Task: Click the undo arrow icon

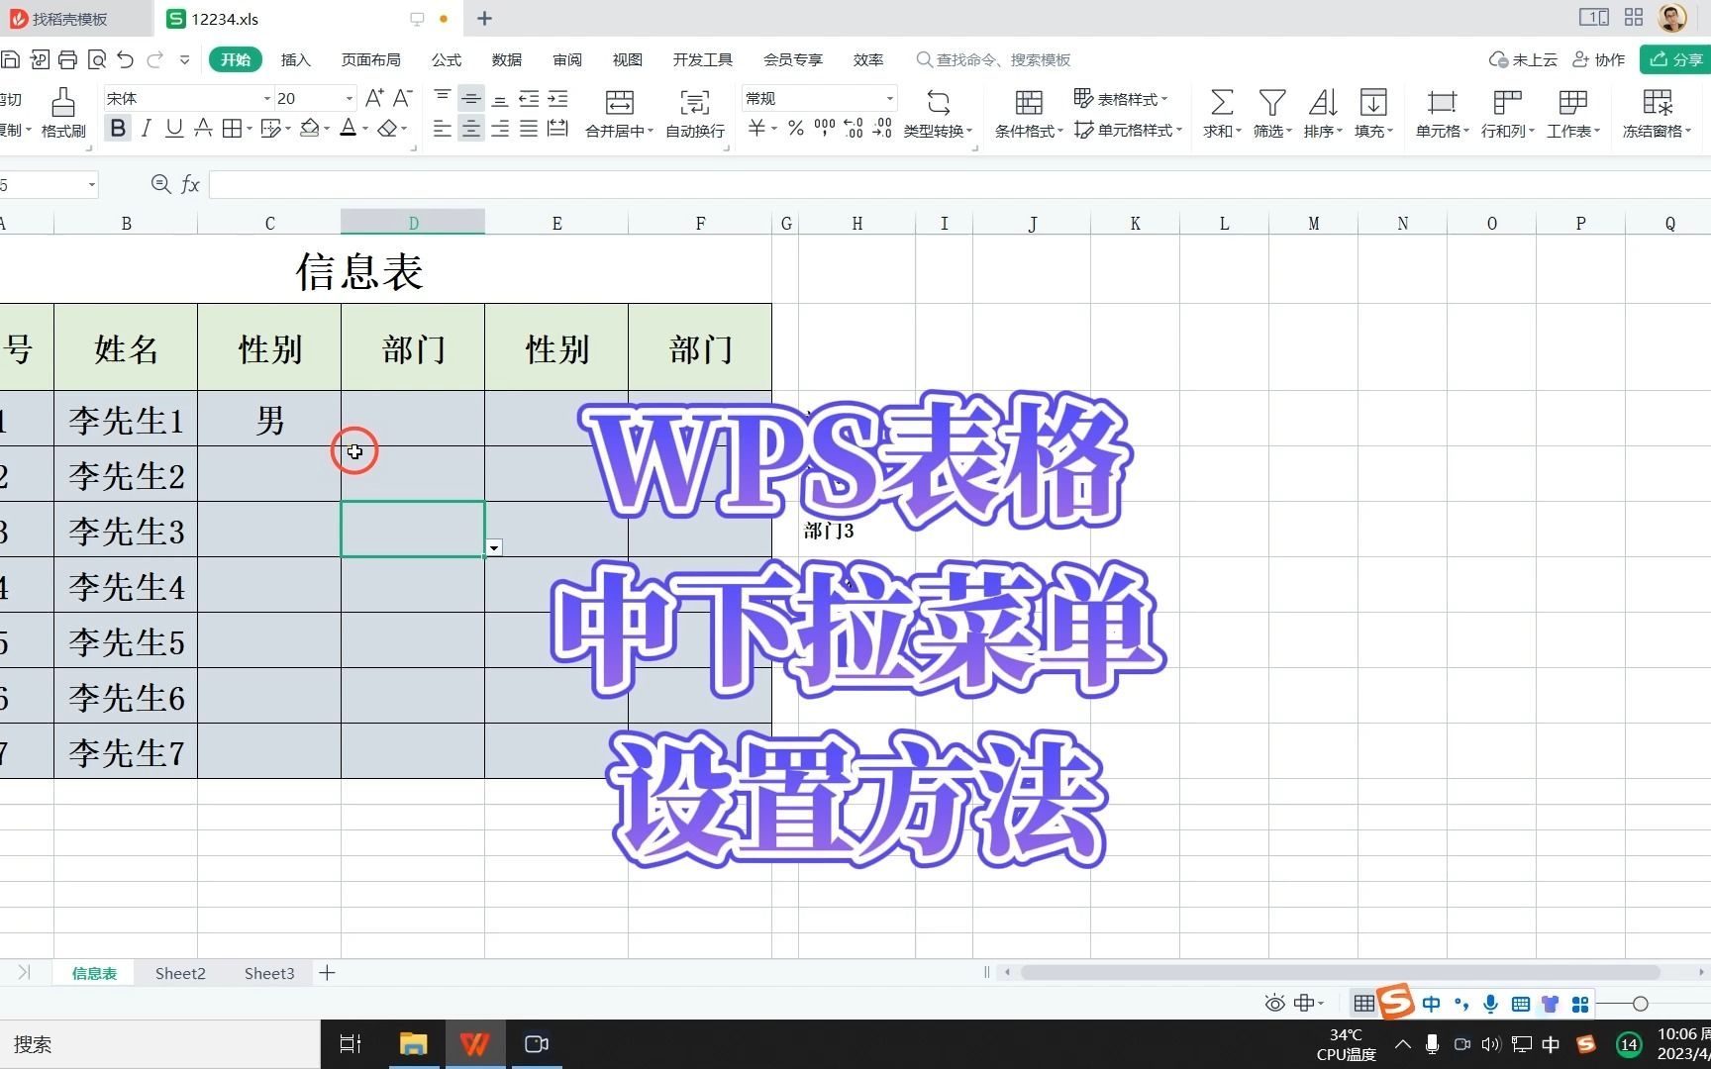Action: [x=126, y=60]
